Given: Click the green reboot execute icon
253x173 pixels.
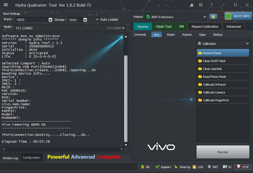Looking at the screenshot, I should [x=213, y=17].
